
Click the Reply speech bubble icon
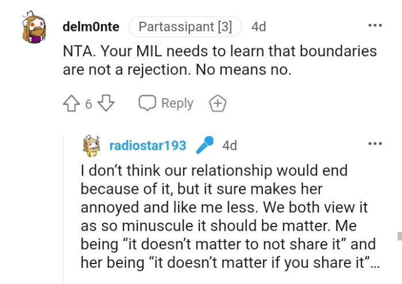pos(147,103)
